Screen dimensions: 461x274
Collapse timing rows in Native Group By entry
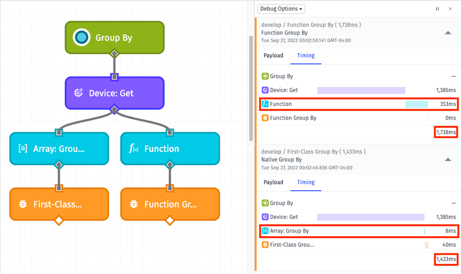coord(453,203)
